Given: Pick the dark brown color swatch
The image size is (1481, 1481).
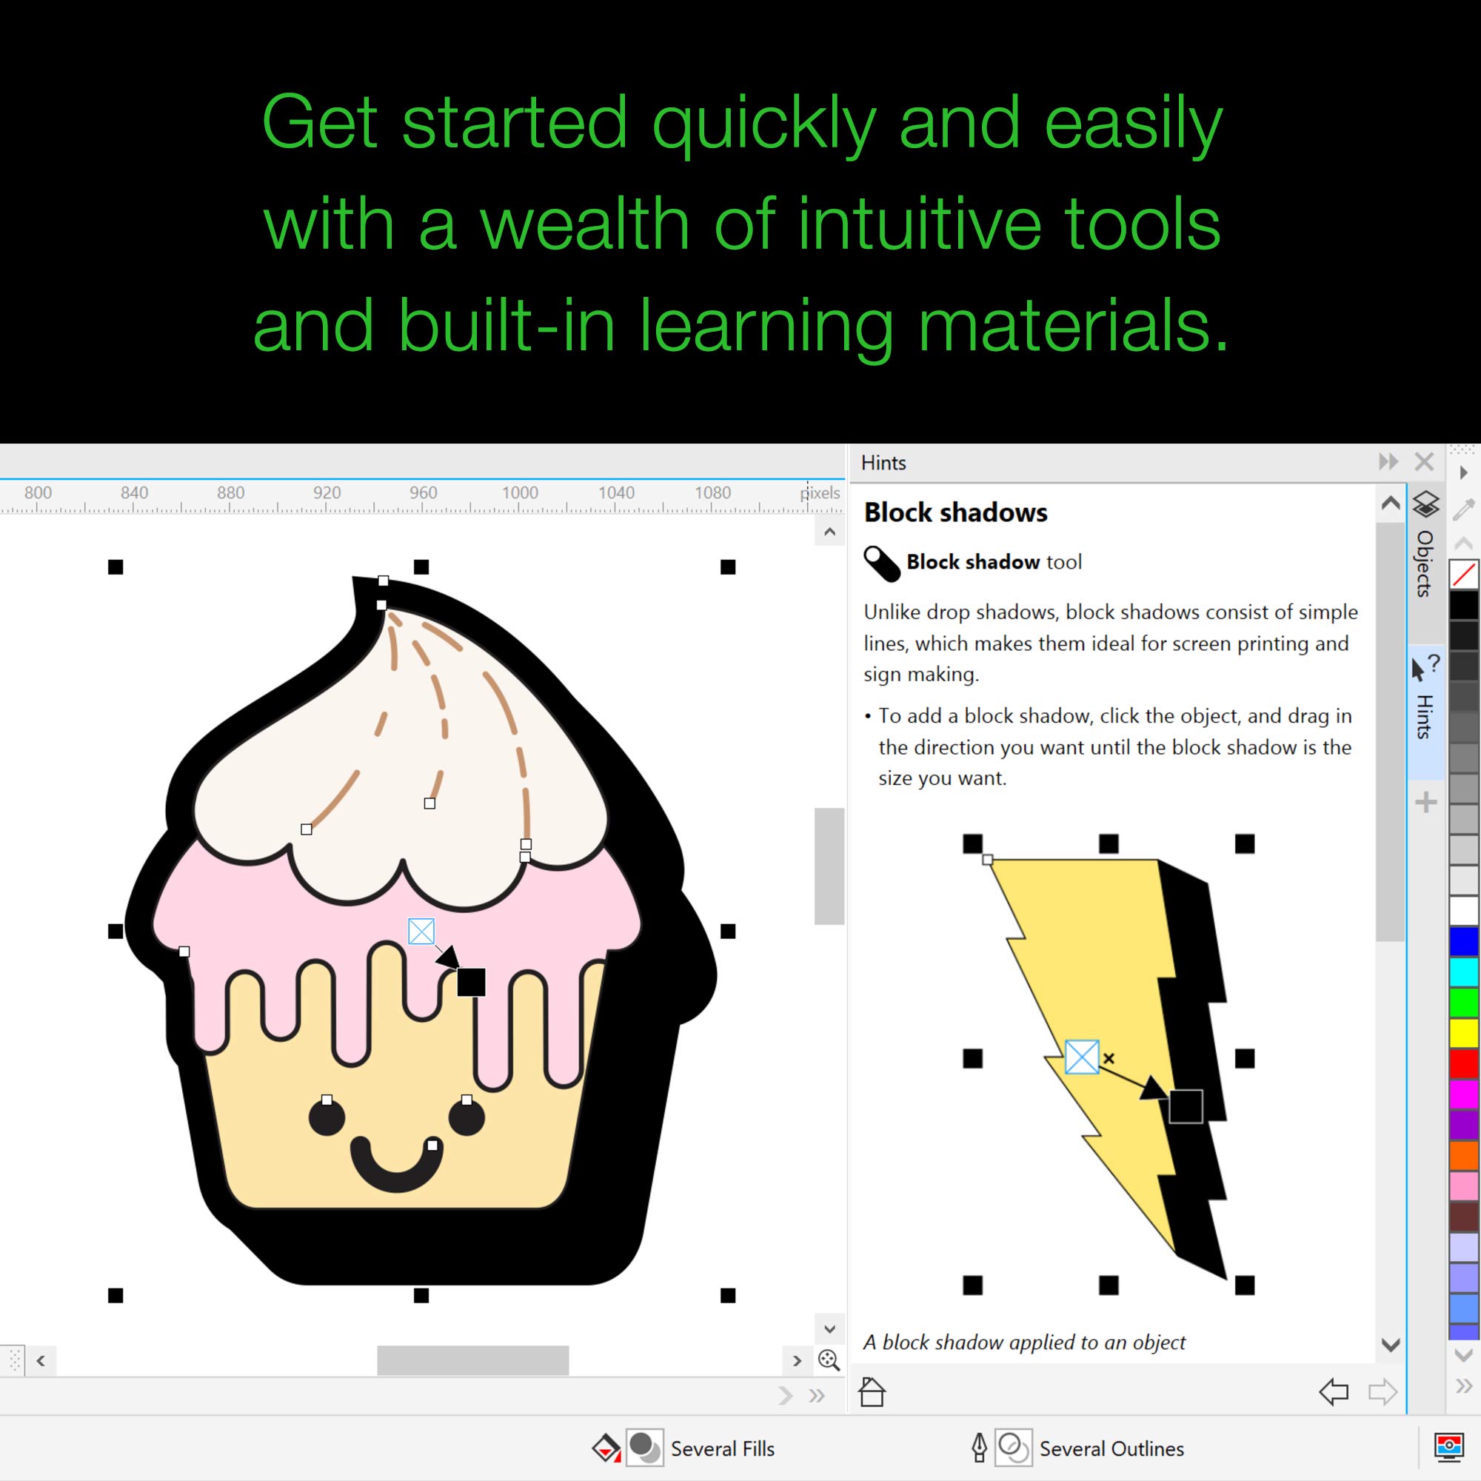Looking at the screenshot, I should click(1464, 1217).
